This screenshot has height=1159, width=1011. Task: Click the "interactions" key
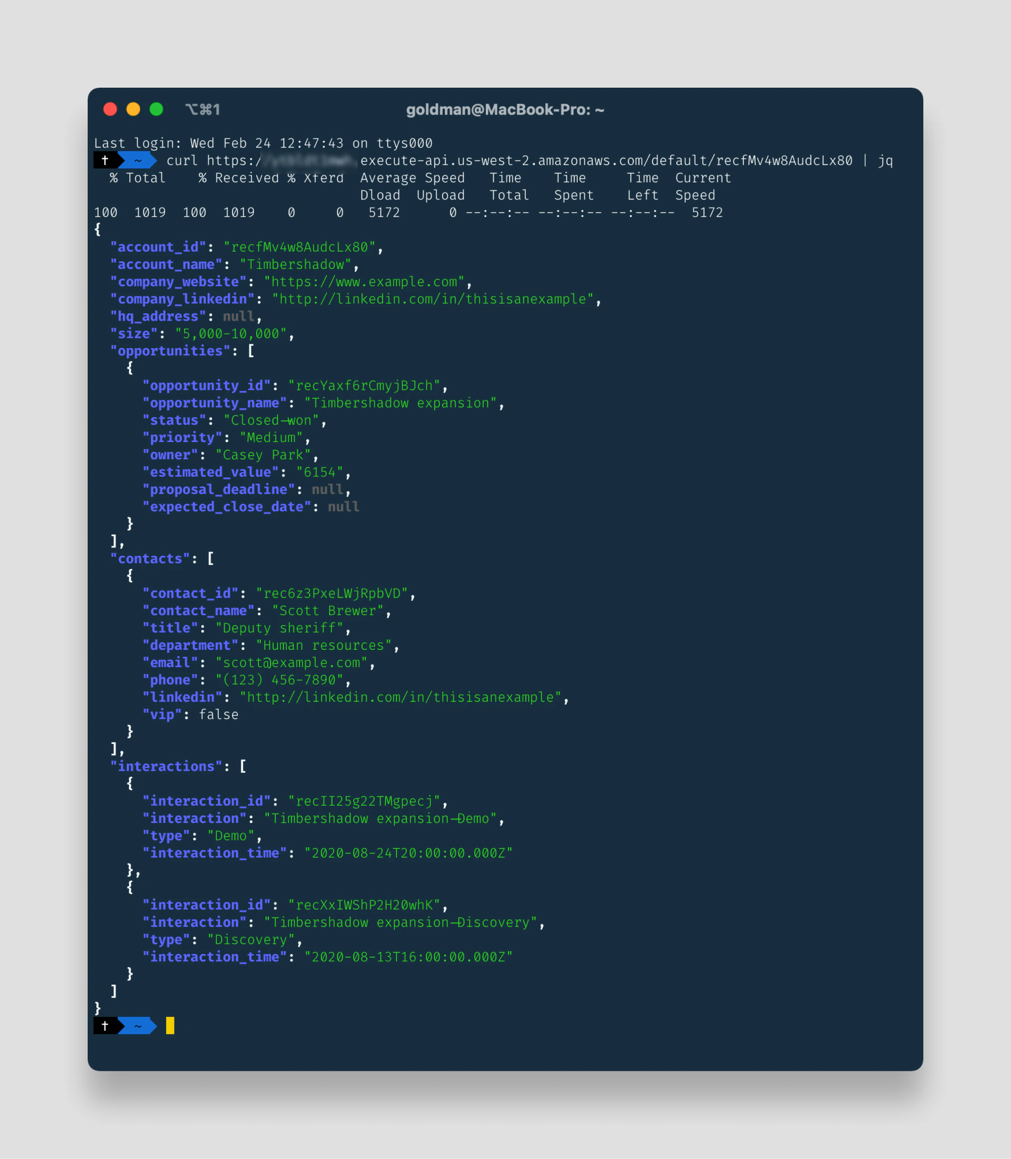[x=166, y=766]
